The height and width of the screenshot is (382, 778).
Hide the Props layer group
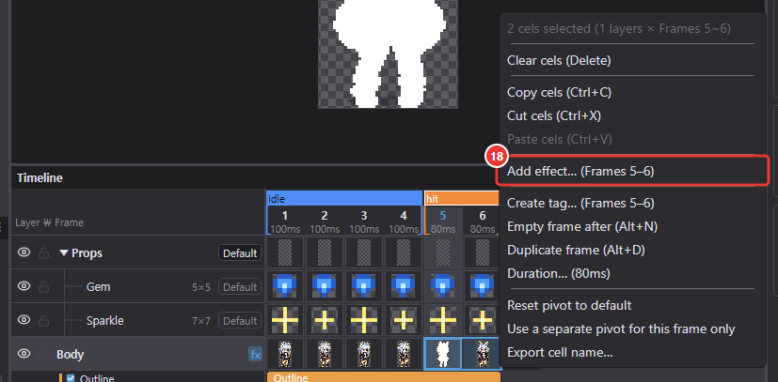(x=24, y=252)
